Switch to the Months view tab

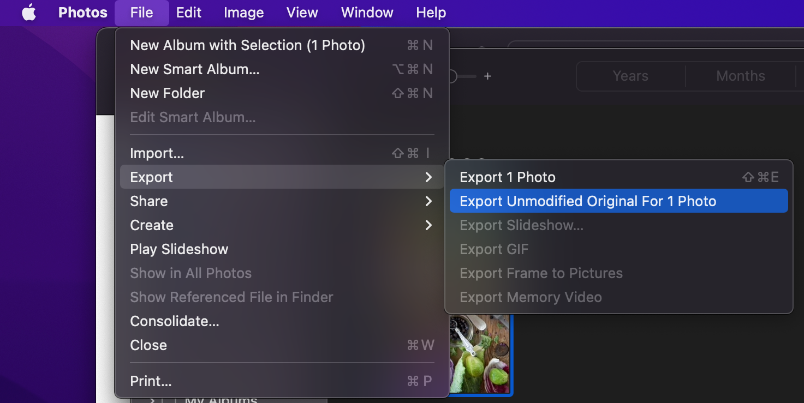pyautogui.click(x=741, y=76)
